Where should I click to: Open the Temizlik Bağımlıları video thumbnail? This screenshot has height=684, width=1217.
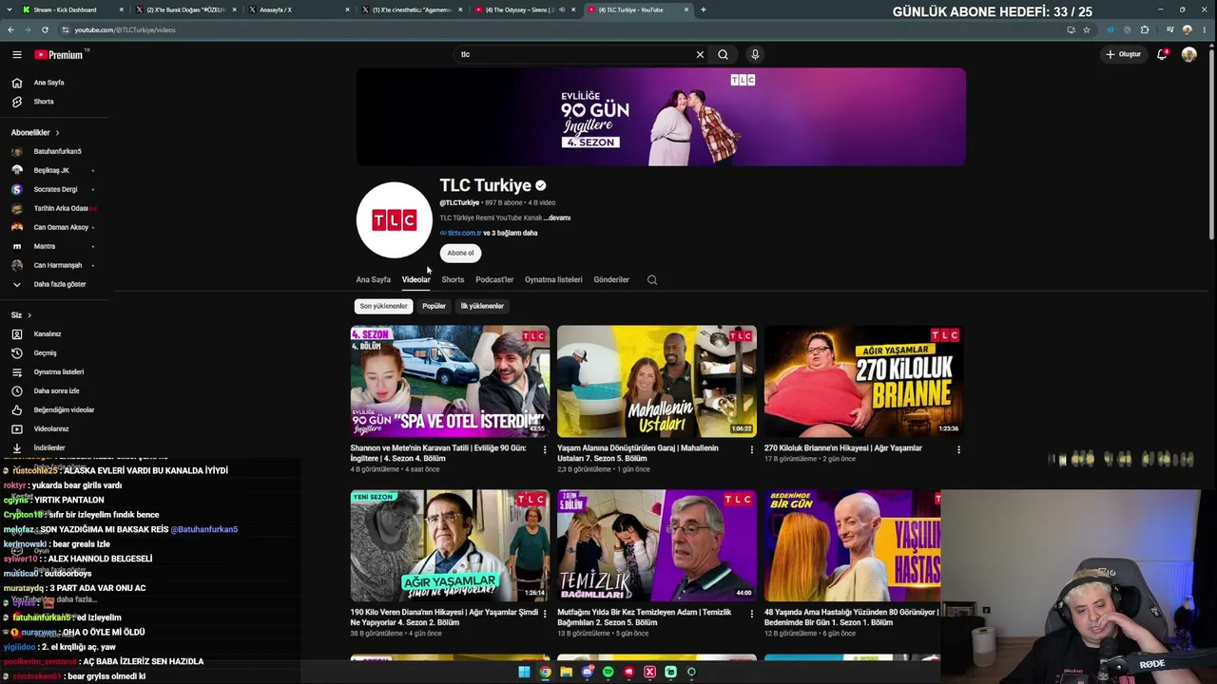[657, 545]
